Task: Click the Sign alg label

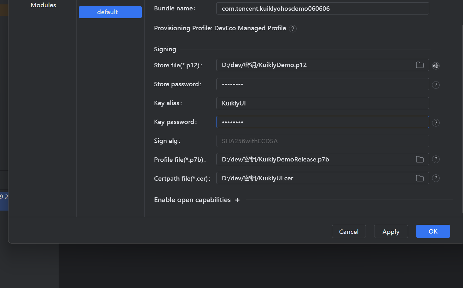Action: [x=167, y=141]
